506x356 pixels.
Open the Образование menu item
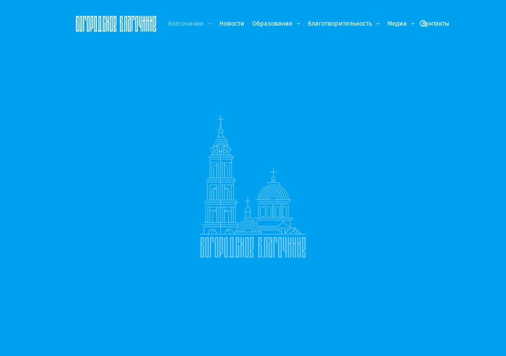click(x=272, y=24)
